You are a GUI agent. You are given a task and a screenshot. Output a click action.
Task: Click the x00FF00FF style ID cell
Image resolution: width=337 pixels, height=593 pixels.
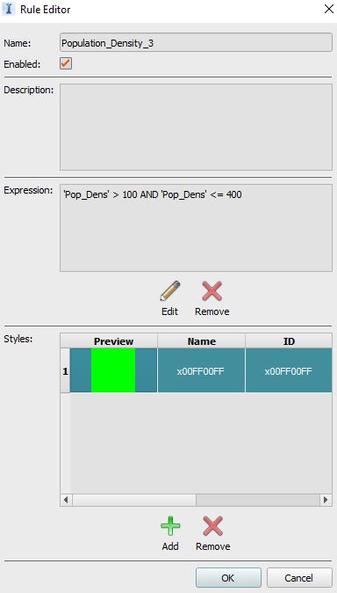[x=289, y=371]
